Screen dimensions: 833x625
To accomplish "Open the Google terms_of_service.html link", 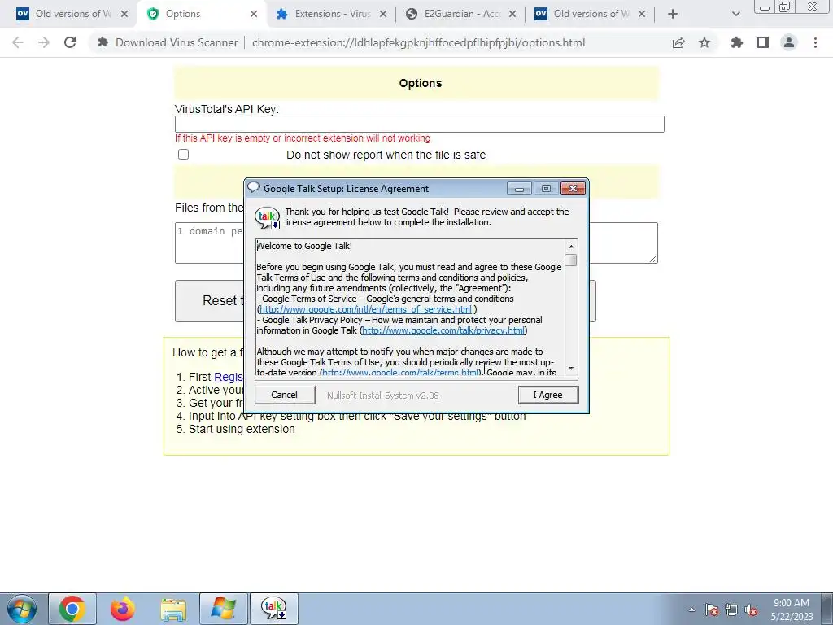I will pos(365,309).
